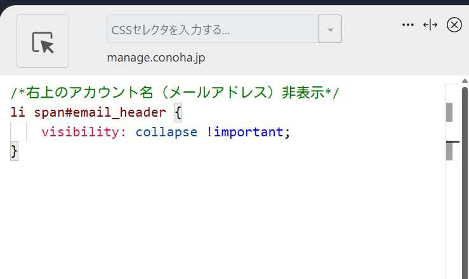469x279 pixels.
Task: Open the three-dot more options menu
Action: click(408, 25)
